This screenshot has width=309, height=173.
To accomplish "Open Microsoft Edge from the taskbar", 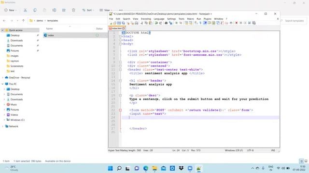I will (x=146, y=168).
